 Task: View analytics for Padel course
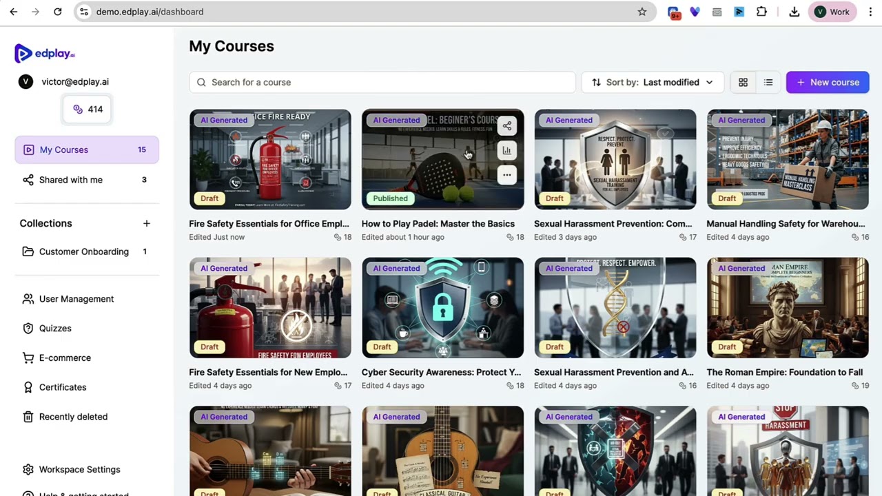pos(507,150)
